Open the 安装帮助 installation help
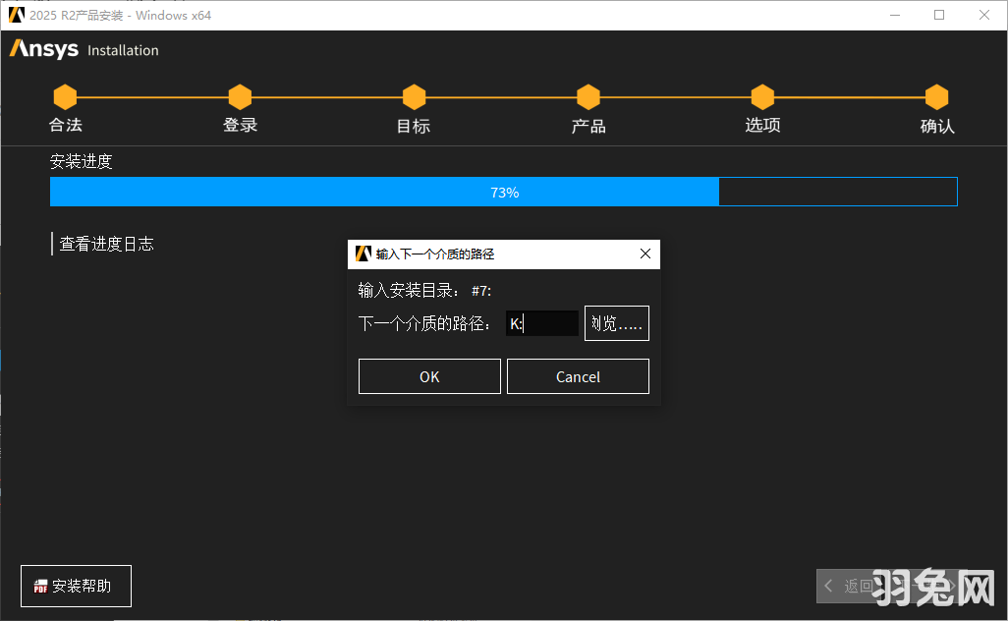 (76, 586)
